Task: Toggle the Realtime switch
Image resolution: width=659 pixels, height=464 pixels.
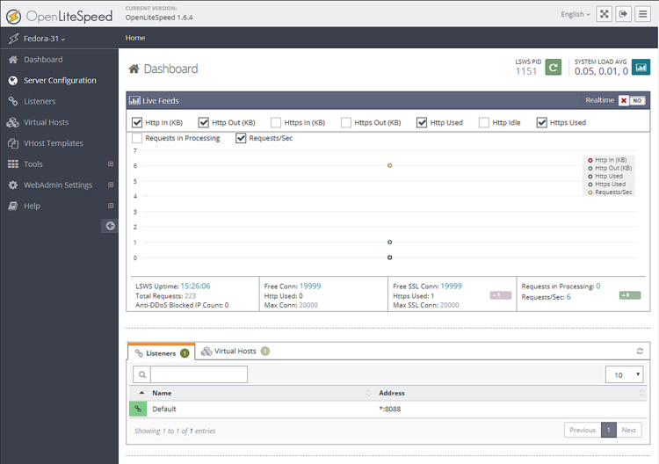Action: point(631,101)
